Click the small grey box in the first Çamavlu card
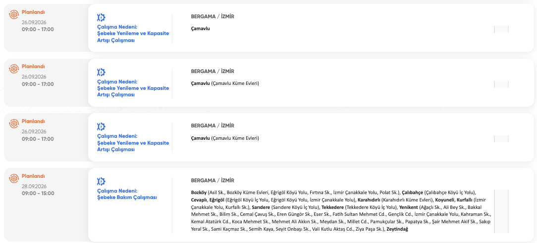The image size is (537, 243). coord(501,29)
